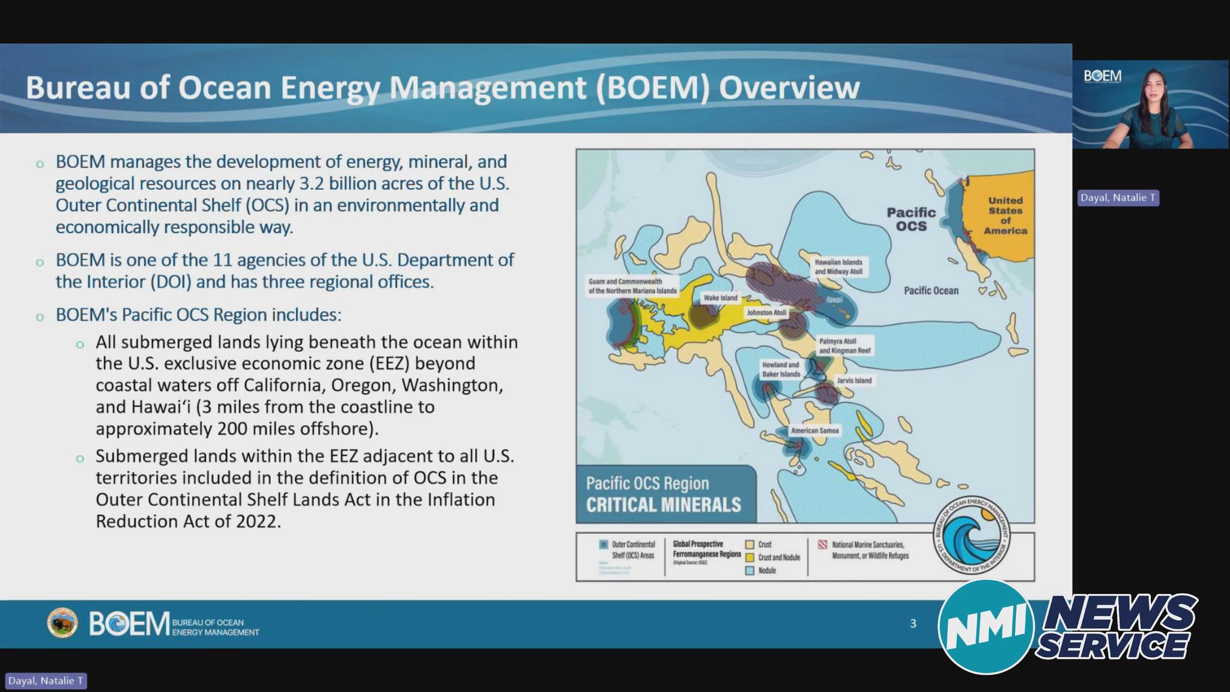Click the Global Prospective Ferromanganese Regions legend heading
The image size is (1230, 692).
(x=707, y=549)
